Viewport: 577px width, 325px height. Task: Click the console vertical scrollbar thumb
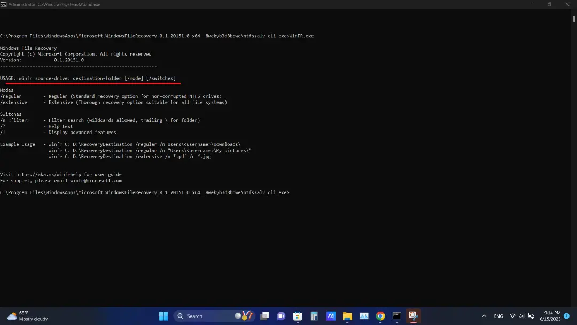pyautogui.click(x=574, y=18)
